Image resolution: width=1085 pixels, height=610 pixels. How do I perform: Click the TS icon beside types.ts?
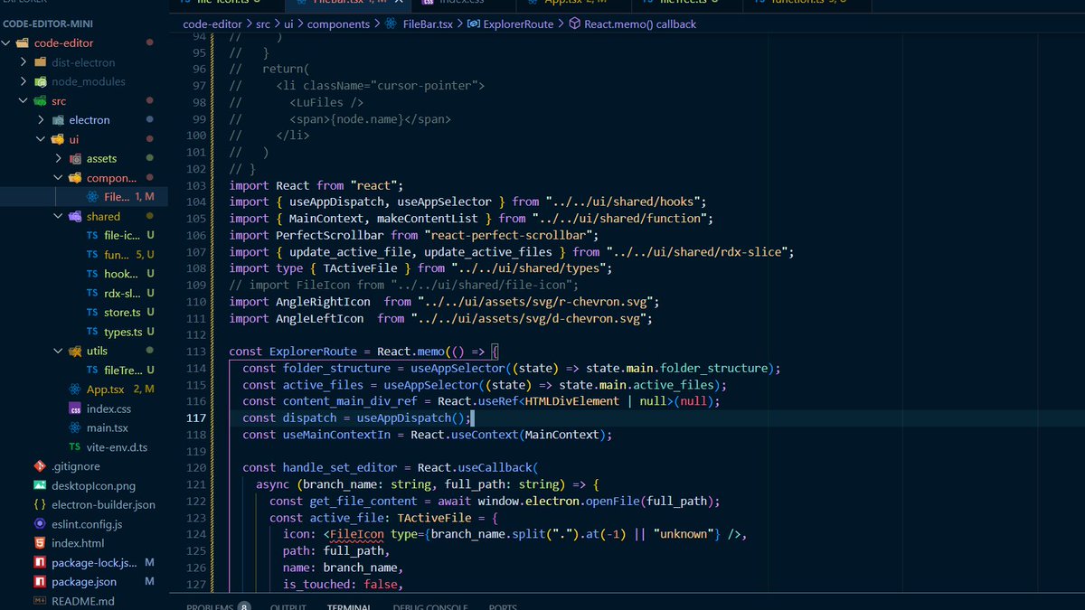coord(92,333)
